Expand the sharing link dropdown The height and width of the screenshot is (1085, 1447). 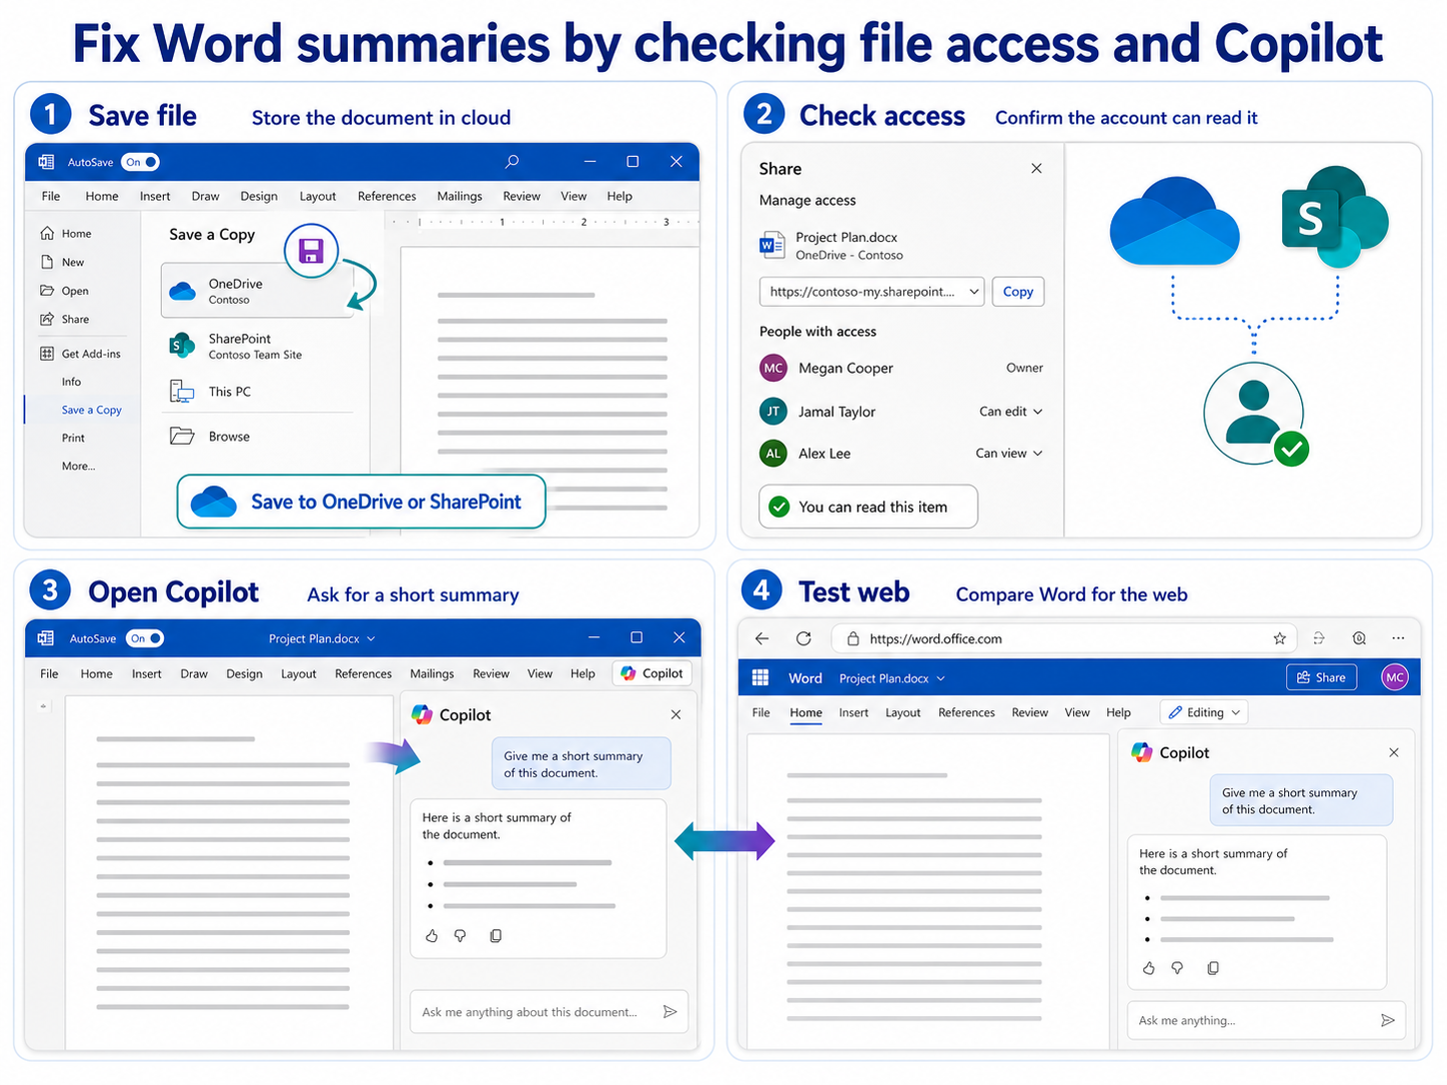pyautogui.click(x=973, y=292)
